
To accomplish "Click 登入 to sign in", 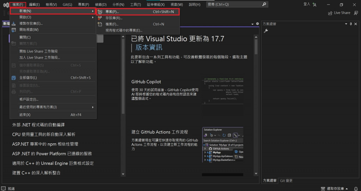I will [307, 4].
